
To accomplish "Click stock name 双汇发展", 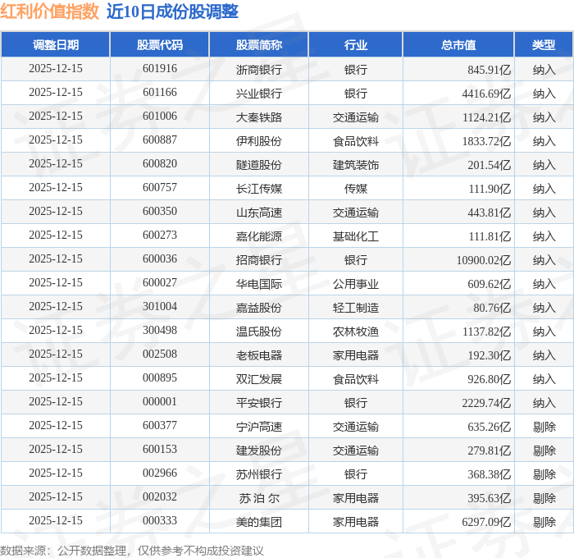I will (259, 379).
